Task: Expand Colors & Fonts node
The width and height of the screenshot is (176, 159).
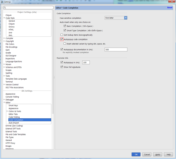Action: [7, 111]
